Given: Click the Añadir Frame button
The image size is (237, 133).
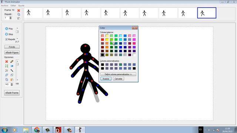Looking at the screenshot, I should 12,93.
